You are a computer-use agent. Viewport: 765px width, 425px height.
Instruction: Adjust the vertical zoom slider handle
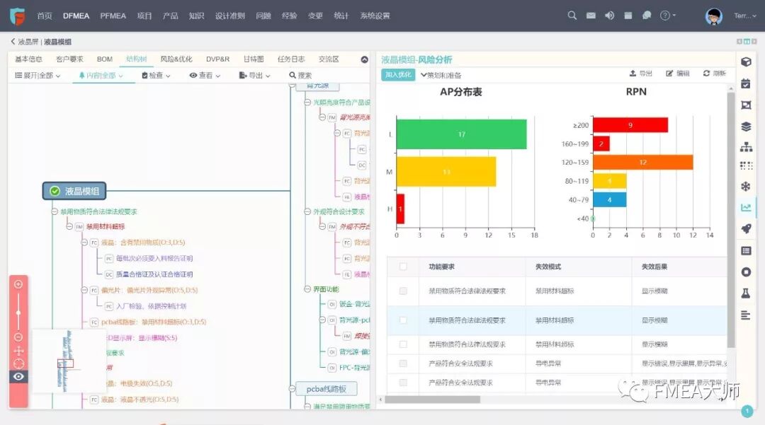pyautogui.click(x=18, y=313)
